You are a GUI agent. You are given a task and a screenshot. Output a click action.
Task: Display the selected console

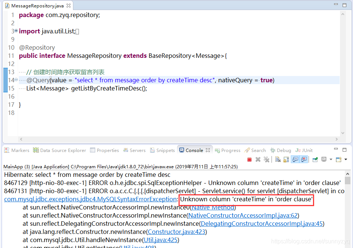pos(323,159)
